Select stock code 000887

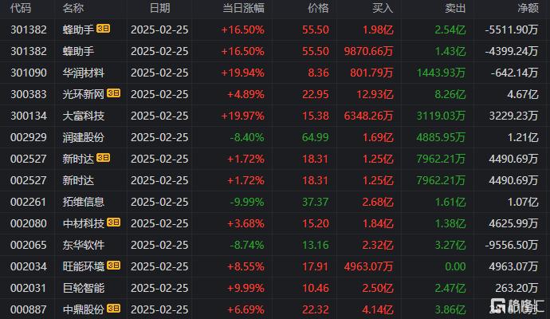pyautogui.click(x=29, y=309)
